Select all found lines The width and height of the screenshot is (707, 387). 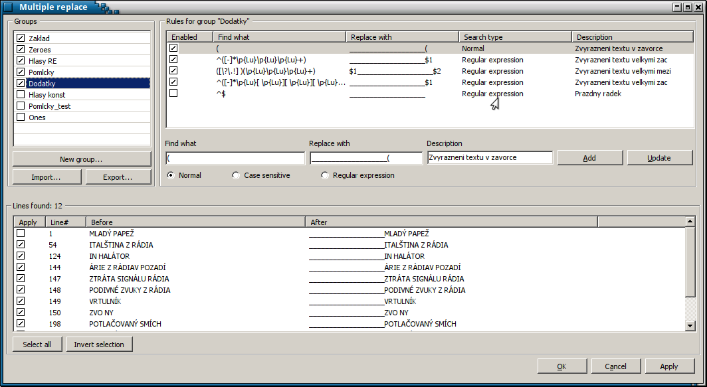[x=37, y=344]
